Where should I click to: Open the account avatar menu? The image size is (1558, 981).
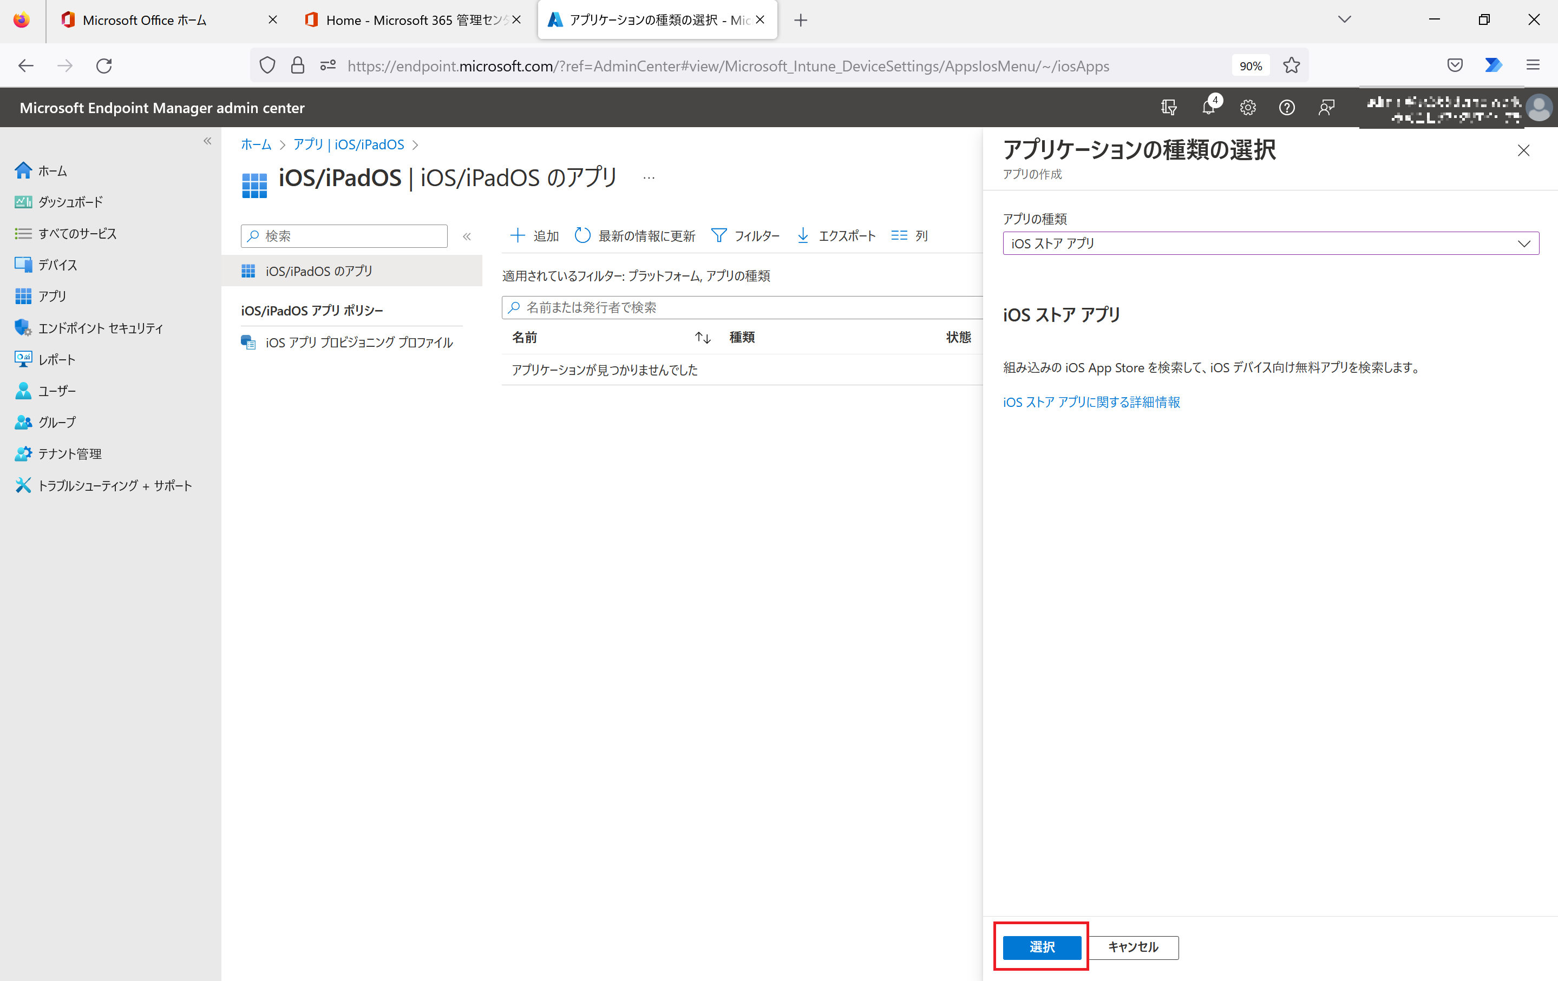(1539, 107)
